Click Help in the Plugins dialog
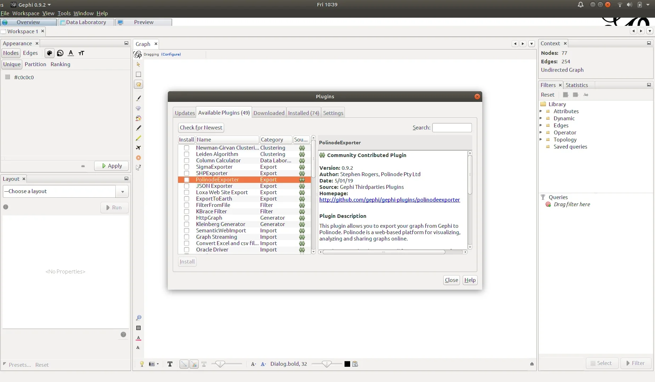Image resolution: width=655 pixels, height=382 pixels. 470,280
